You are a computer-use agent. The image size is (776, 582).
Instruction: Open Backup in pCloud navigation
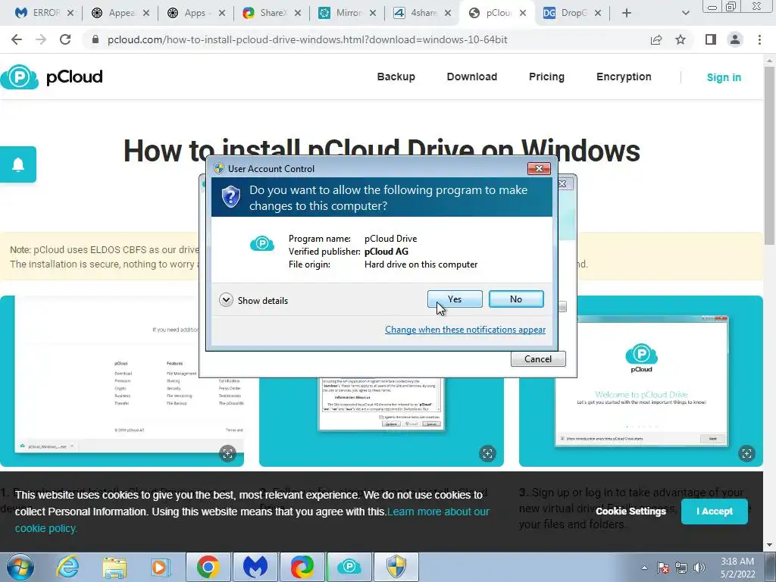point(396,77)
